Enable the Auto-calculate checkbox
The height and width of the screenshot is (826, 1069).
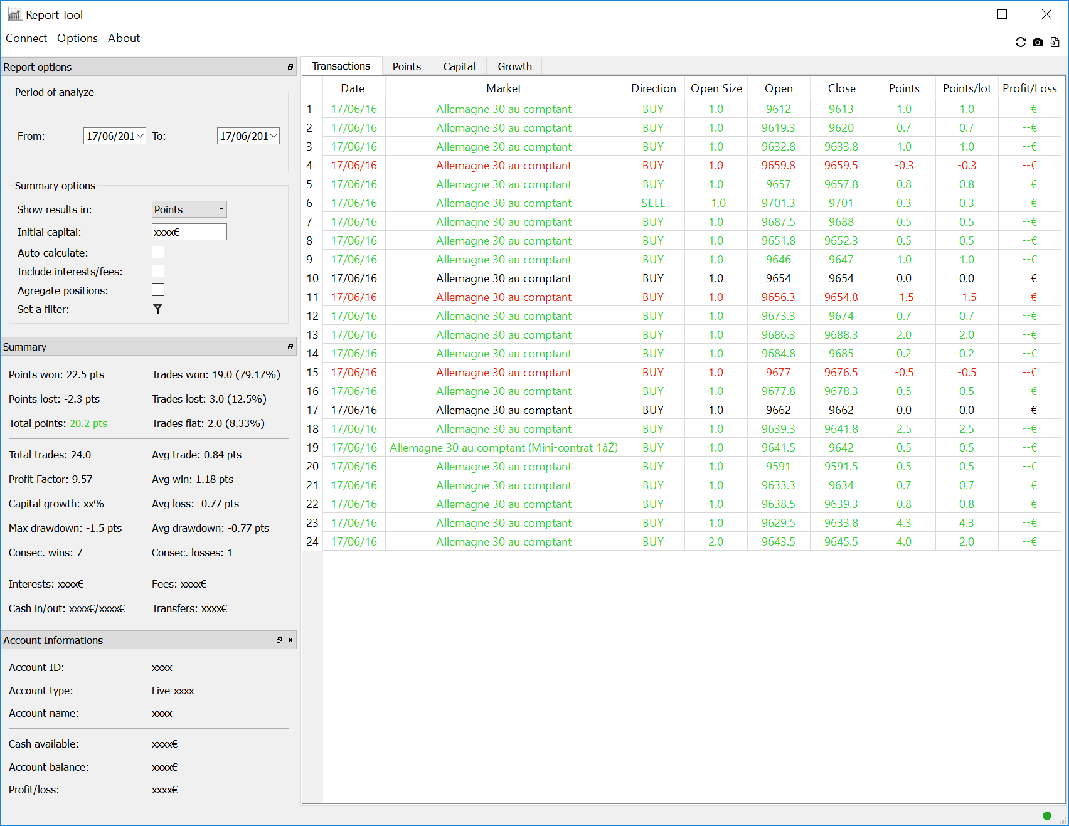pyautogui.click(x=158, y=252)
